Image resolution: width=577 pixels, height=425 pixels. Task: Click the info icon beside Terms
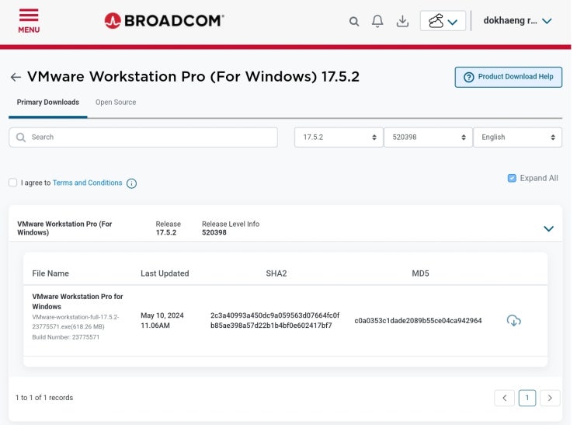tap(131, 183)
